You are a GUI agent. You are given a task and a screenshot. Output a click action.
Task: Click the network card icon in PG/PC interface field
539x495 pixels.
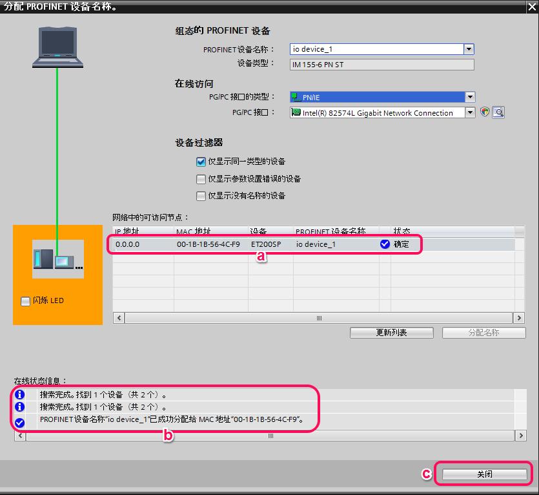296,112
